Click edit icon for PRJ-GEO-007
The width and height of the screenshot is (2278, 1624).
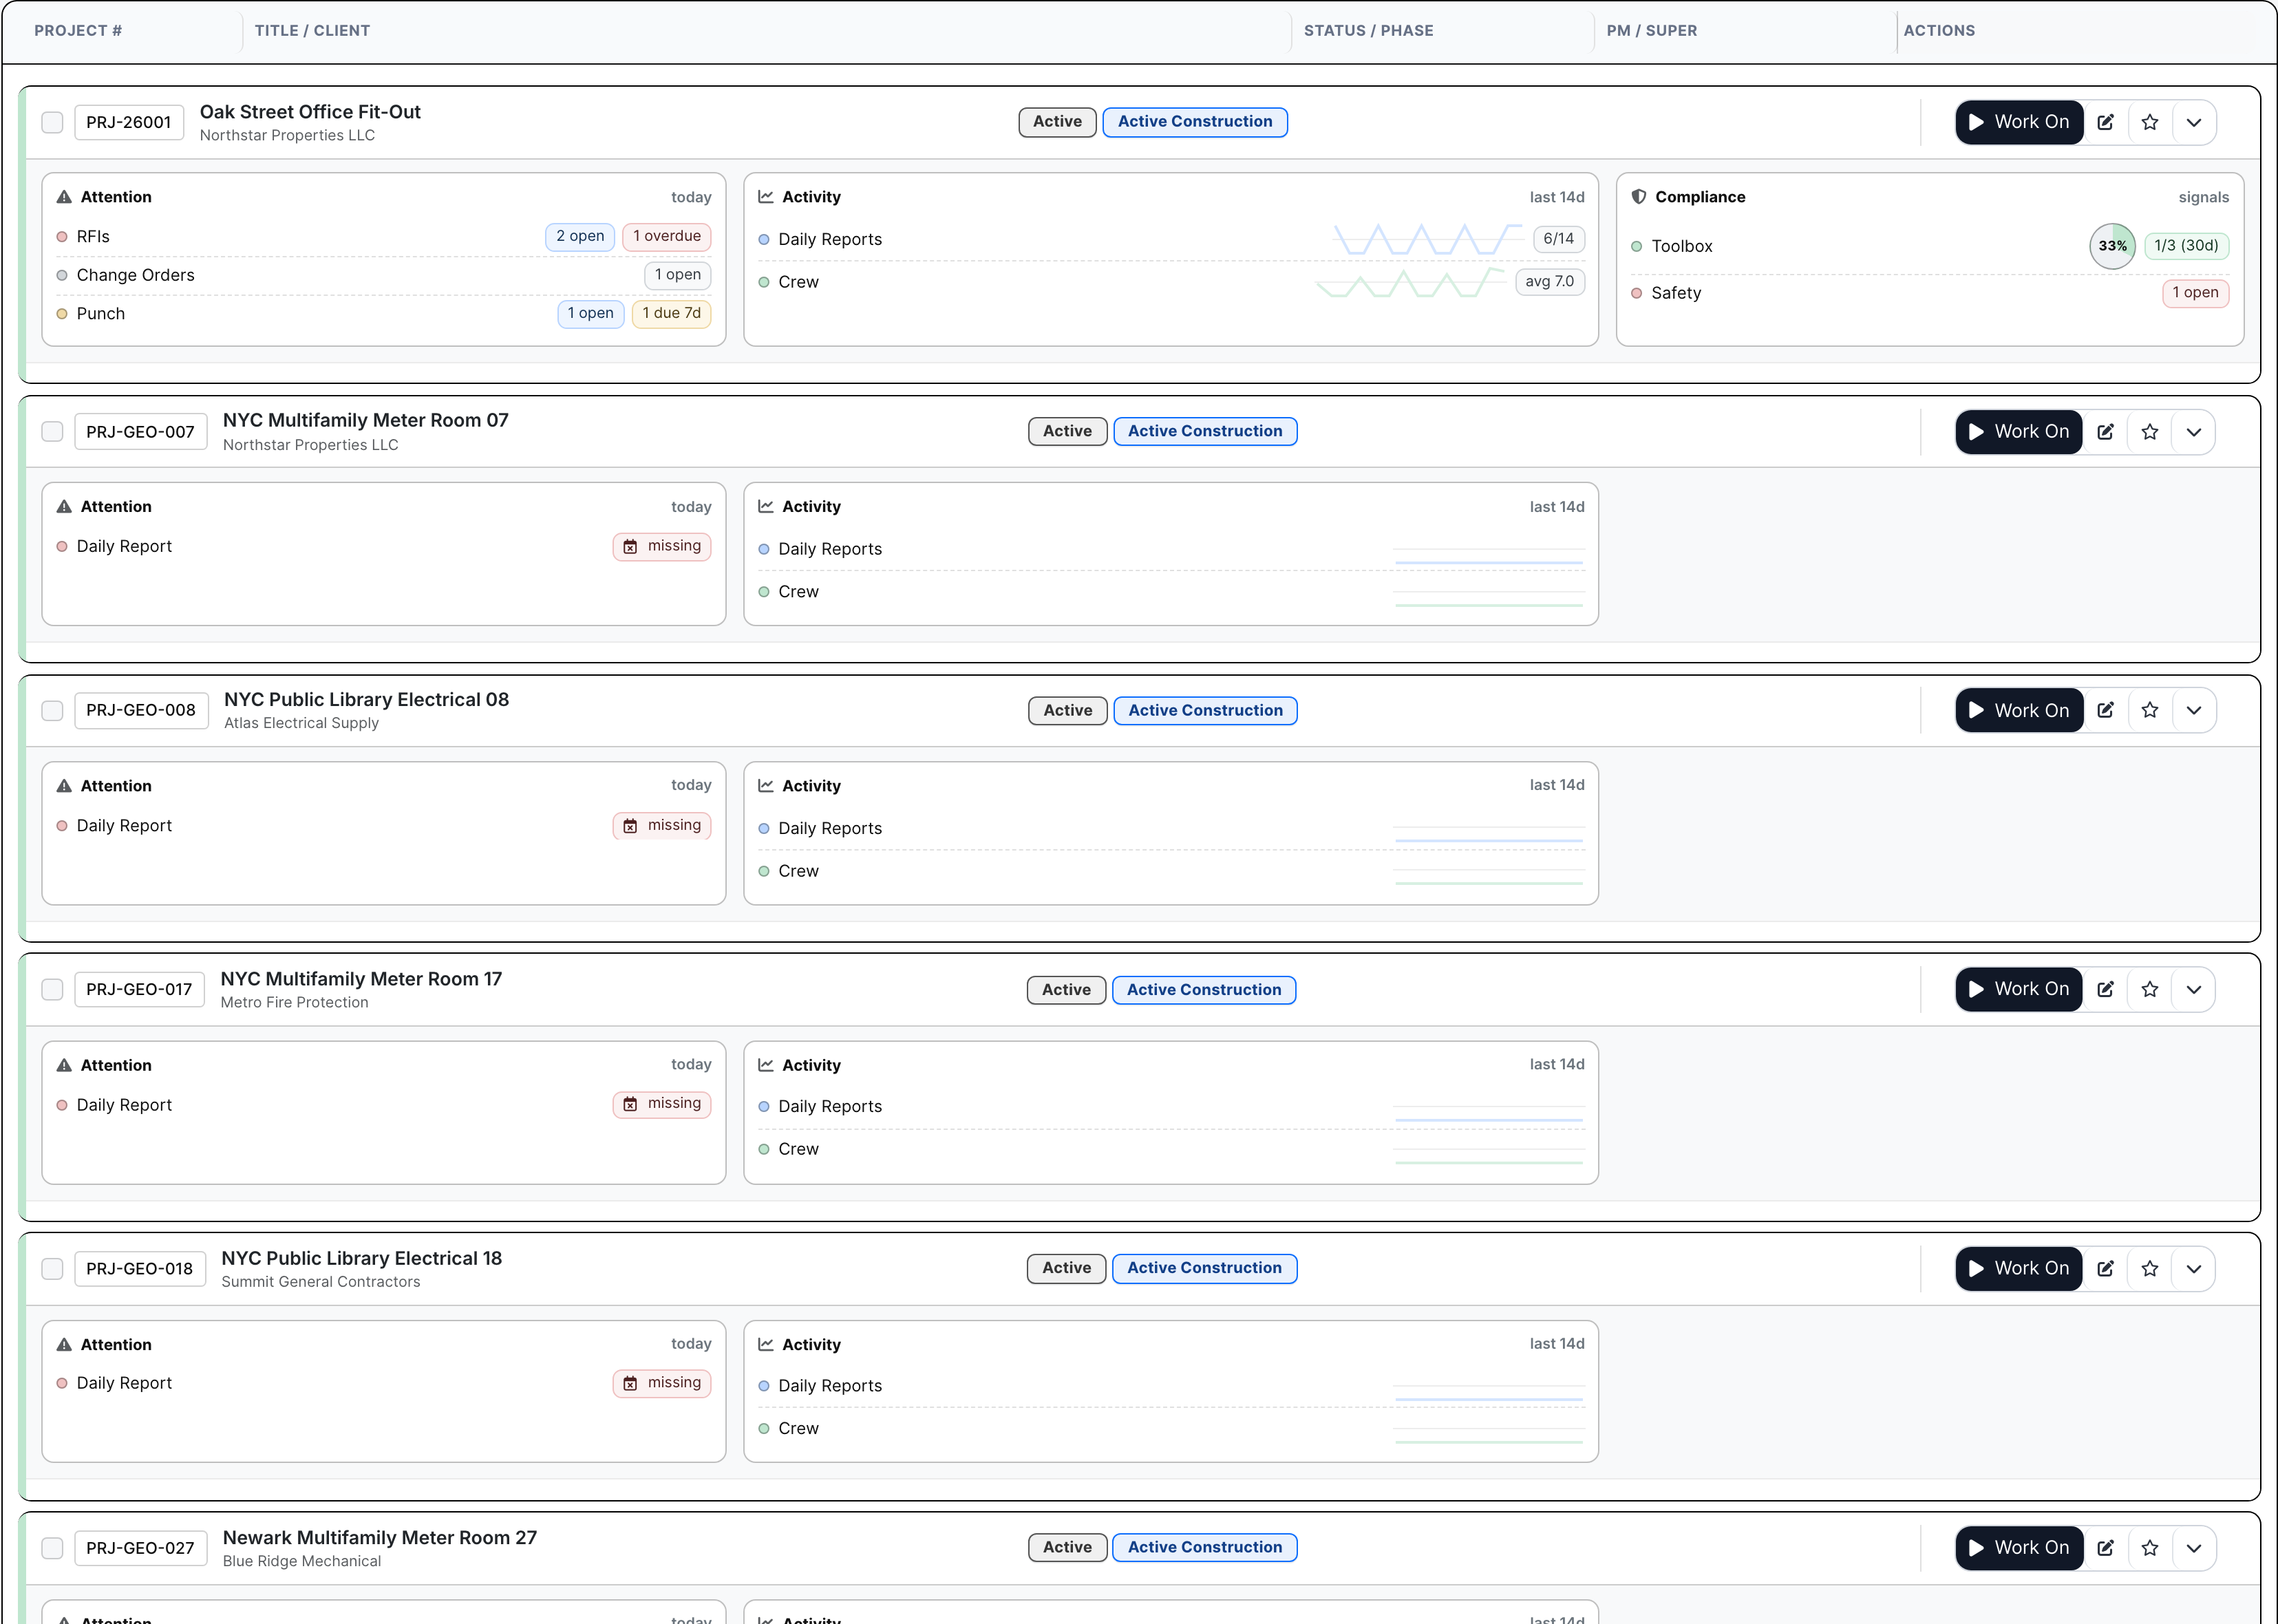pyautogui.click(x=2105, y=432)
